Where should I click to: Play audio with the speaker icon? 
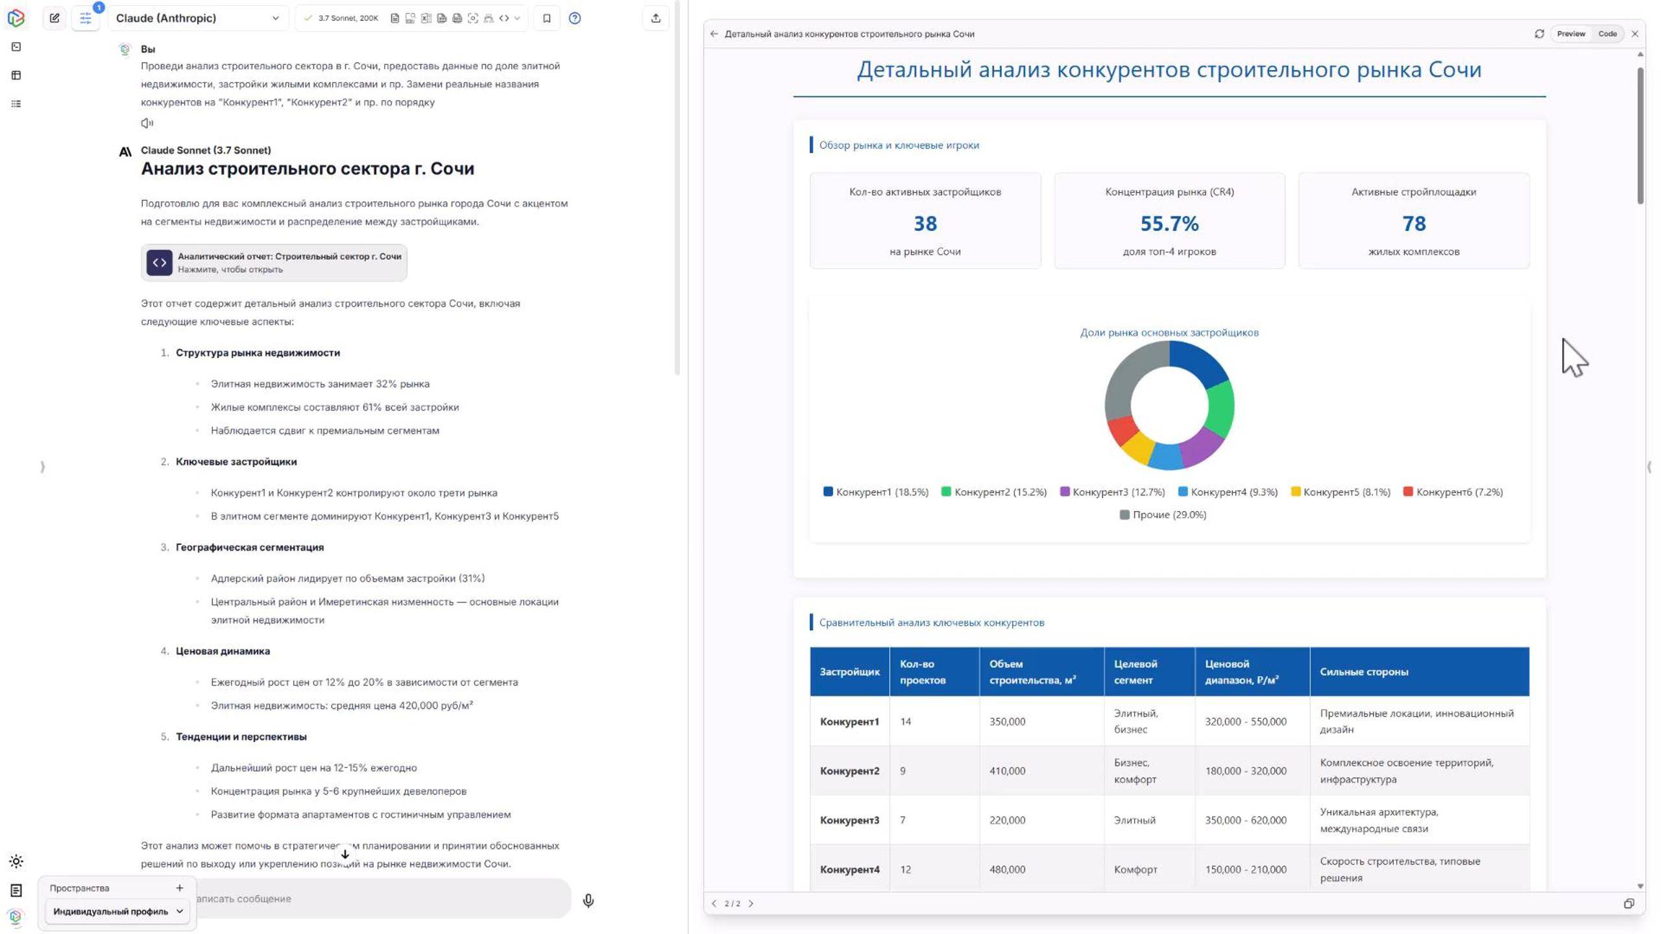pos(147,123)
